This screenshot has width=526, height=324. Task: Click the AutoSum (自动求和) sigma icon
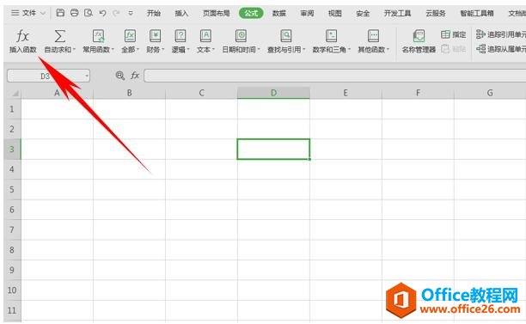pos(59,36)
